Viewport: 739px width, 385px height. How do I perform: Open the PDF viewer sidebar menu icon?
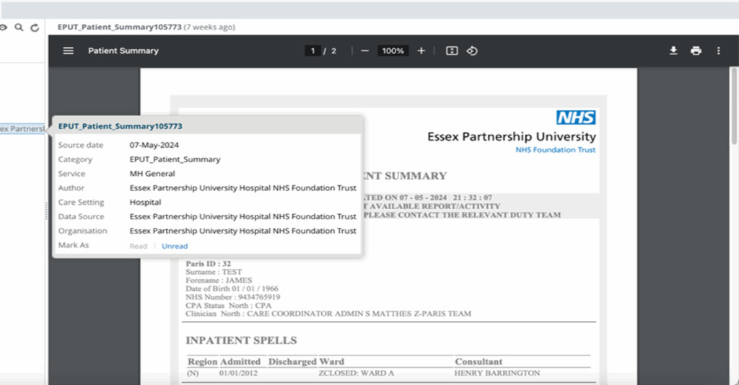69,50
